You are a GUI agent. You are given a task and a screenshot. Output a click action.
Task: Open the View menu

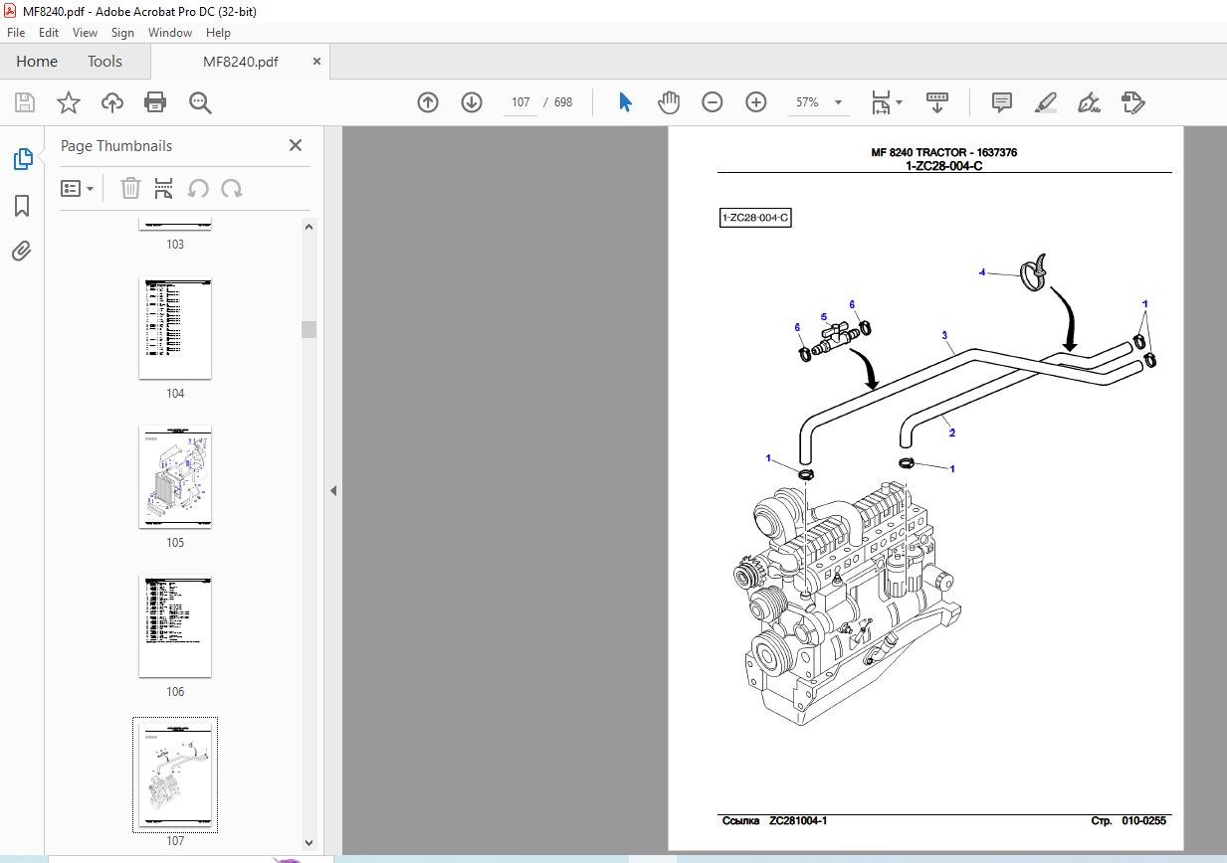(85, 33)
